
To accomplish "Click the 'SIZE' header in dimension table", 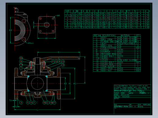I will coord(67,11).
